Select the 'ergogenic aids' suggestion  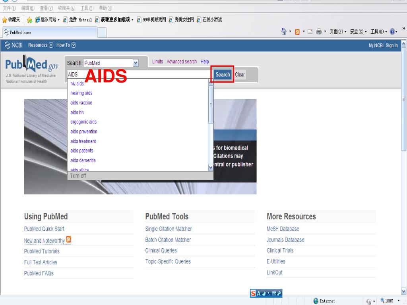click(x=83, y=122)
